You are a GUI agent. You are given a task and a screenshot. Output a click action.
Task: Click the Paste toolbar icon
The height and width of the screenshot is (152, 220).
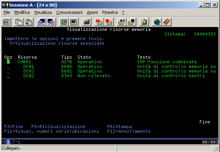pyautogui.click(x=29, y=22)
